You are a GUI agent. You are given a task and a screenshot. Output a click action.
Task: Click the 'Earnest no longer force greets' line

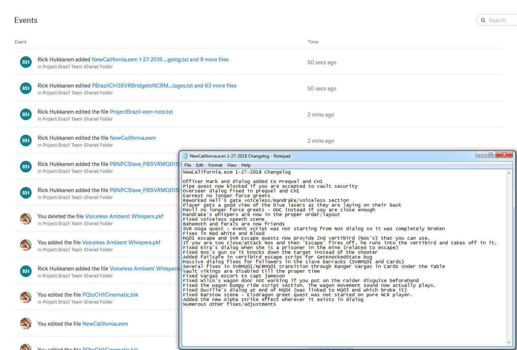point(227,196)
